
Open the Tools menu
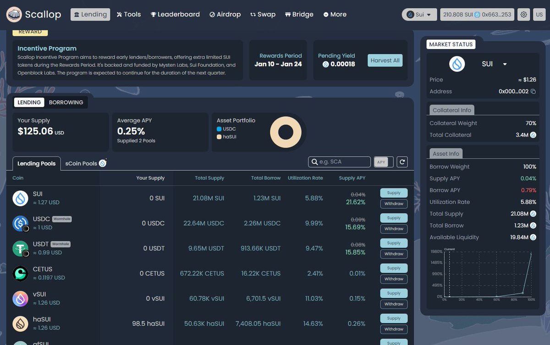pyautogui.click(x=129, y=15)
